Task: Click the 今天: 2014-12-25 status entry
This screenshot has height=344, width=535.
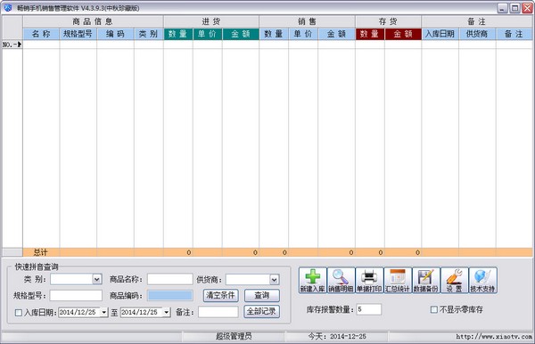Action: click(337, 337)
